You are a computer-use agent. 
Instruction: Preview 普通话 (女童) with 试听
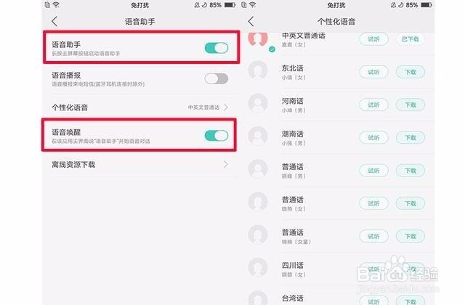coord(374,236)
